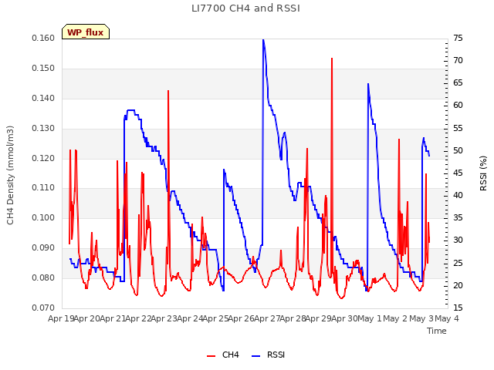Toggle the RSSI legend entry
The image size is (494, 370).
click(268, 355)
